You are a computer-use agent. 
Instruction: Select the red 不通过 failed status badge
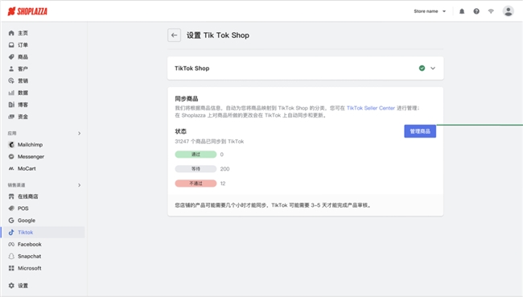(196, 184)
